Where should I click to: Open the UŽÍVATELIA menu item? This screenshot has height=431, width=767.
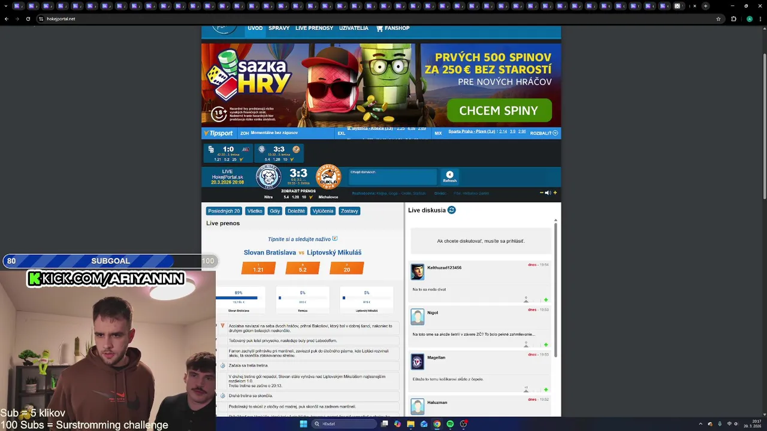[354, 28]
